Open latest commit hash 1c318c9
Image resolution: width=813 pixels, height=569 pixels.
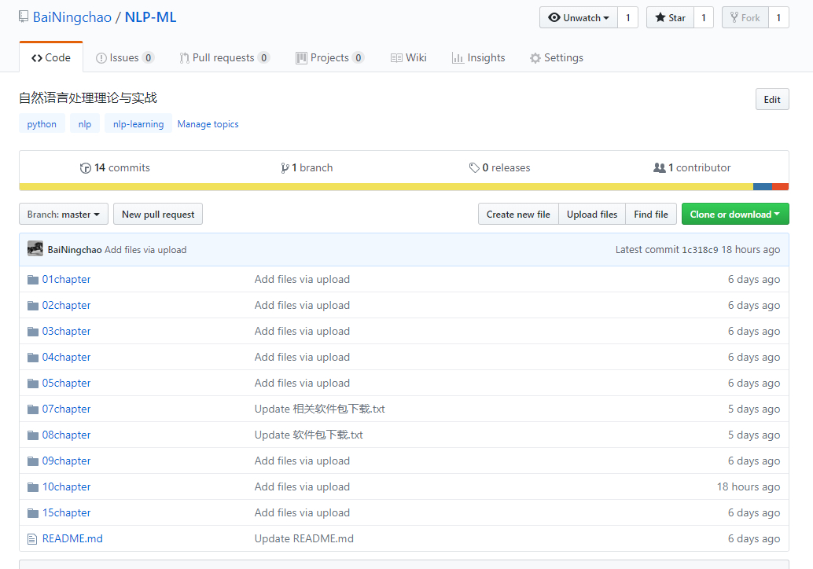click(x=700, y=250)
